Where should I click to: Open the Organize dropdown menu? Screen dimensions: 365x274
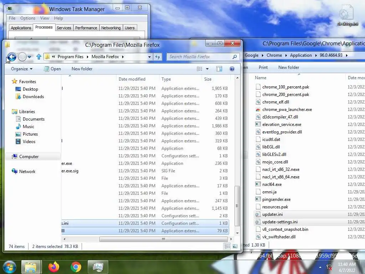tap(22, 69)
